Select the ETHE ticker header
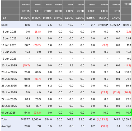 tap(104, 11)
